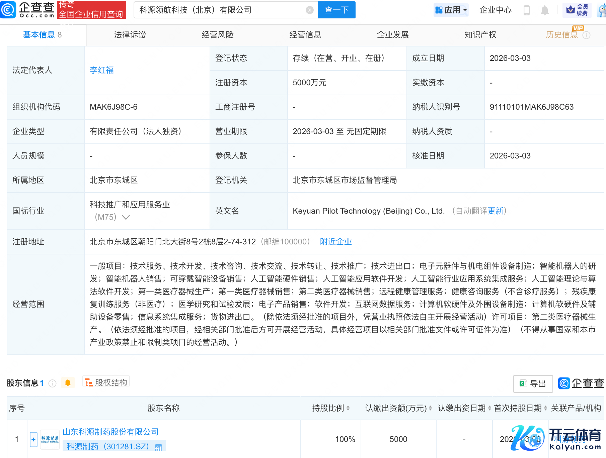This screenshot has height=458, width=606.
Task: Open notifications bell in the top bar
Action: pos(545,10)
